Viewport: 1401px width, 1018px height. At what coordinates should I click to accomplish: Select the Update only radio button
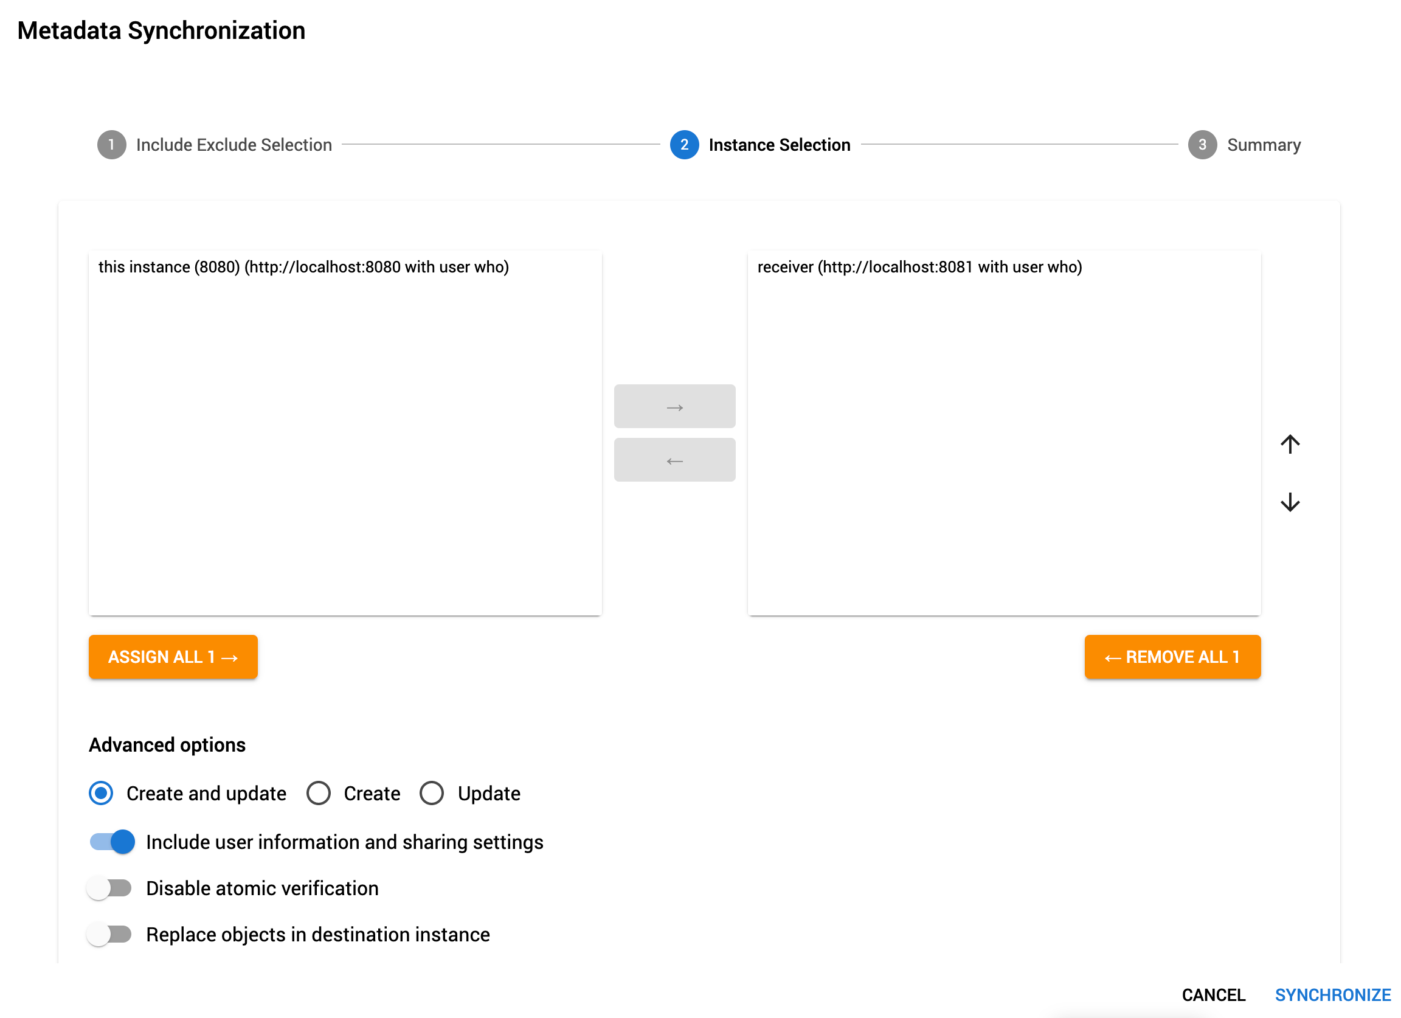[x=432, y=793]
